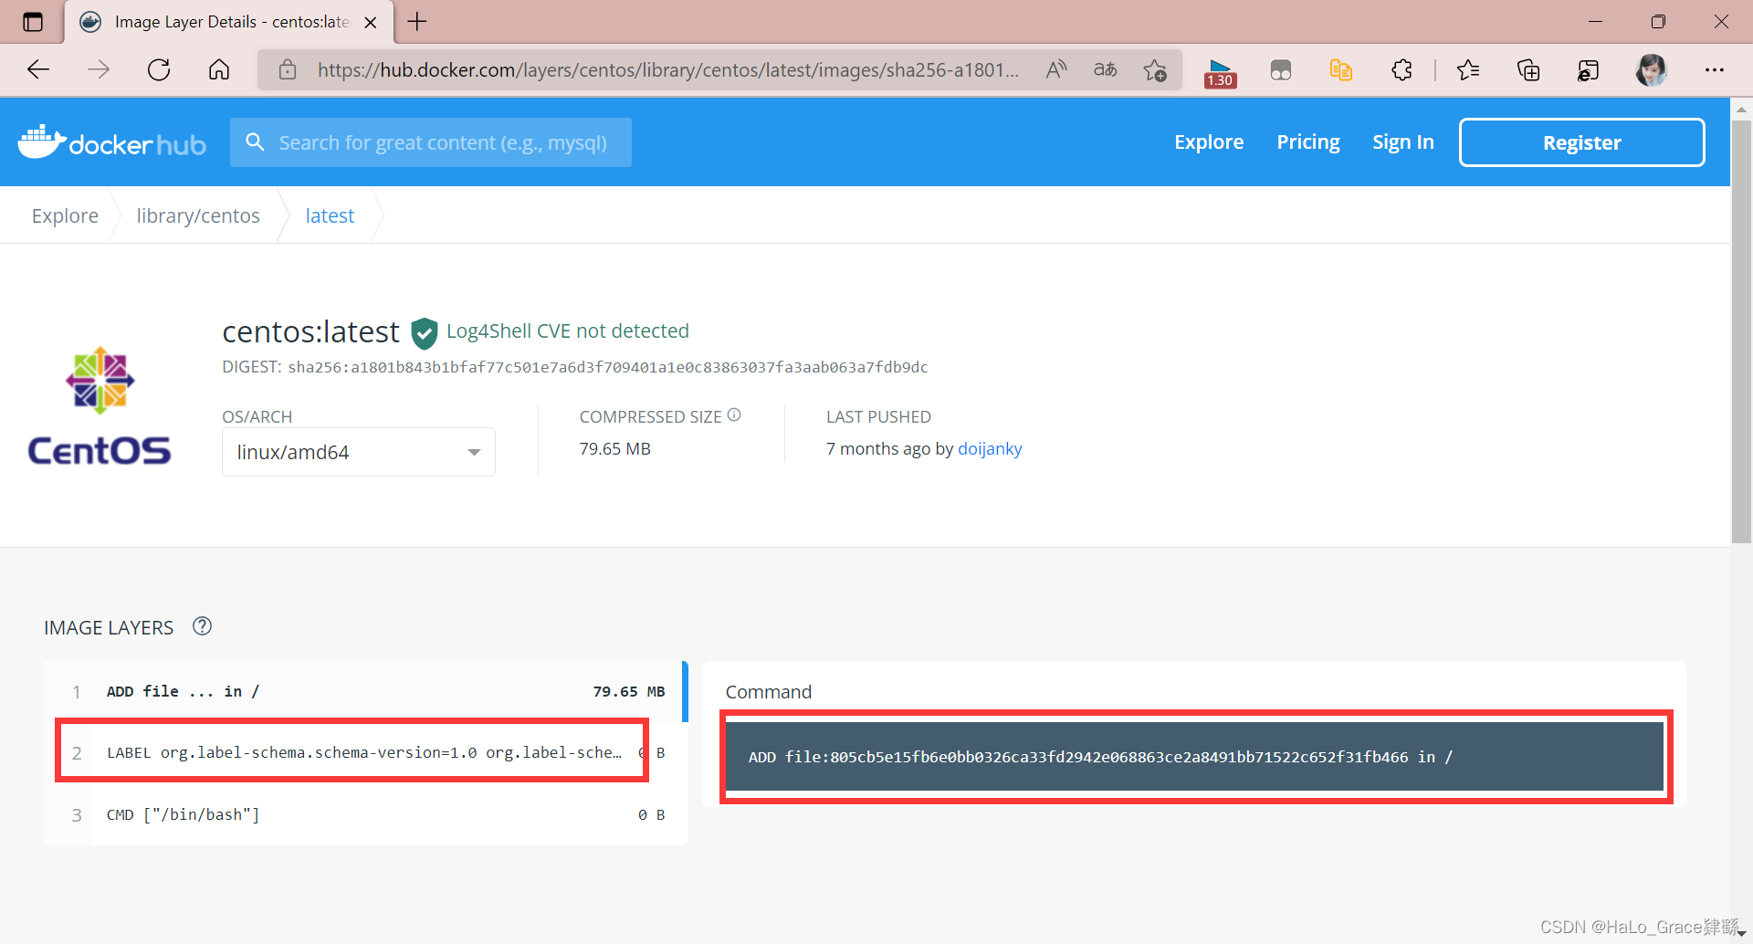The width and height of the screenshot is (1753, 944).
Task: Open the extension with 1.30 badge
Action: (x=1220, y=72)
